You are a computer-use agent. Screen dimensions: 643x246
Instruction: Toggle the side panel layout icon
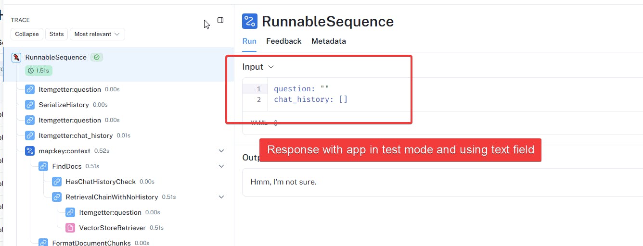point(220,20)
